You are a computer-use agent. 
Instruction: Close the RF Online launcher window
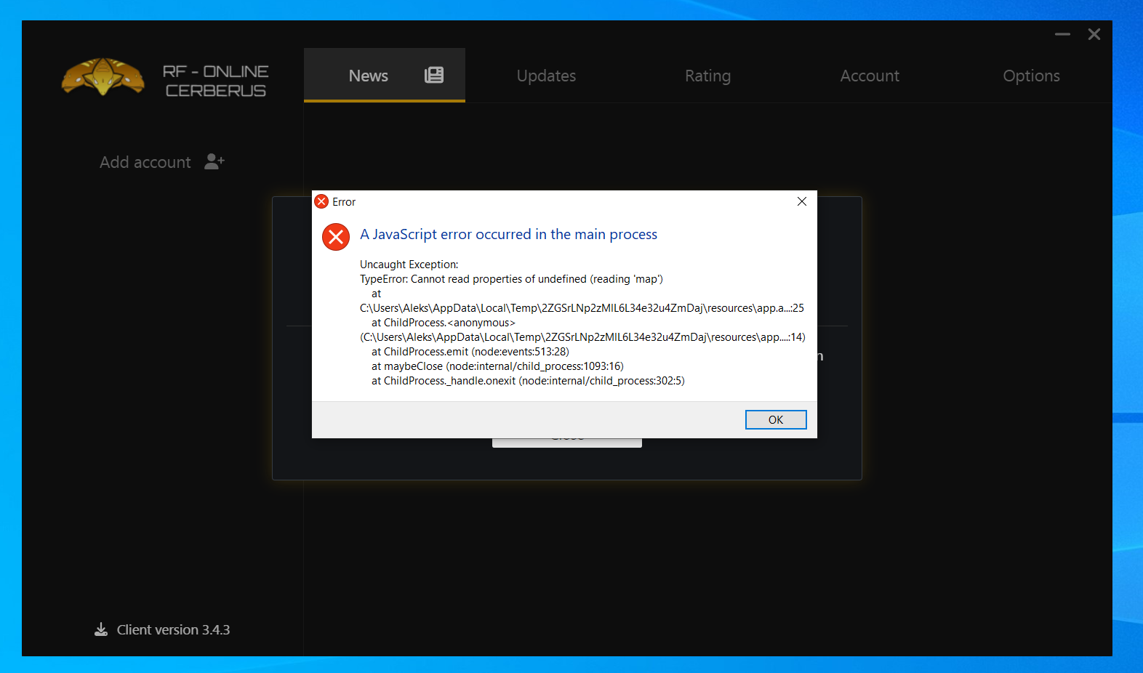[1094, 34]
